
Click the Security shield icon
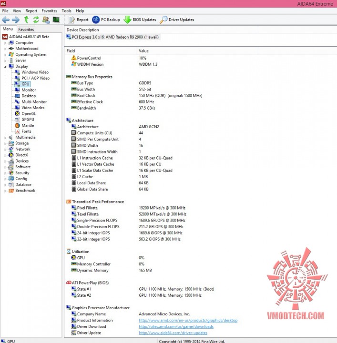pyautogui.click(x=11, y=172)
